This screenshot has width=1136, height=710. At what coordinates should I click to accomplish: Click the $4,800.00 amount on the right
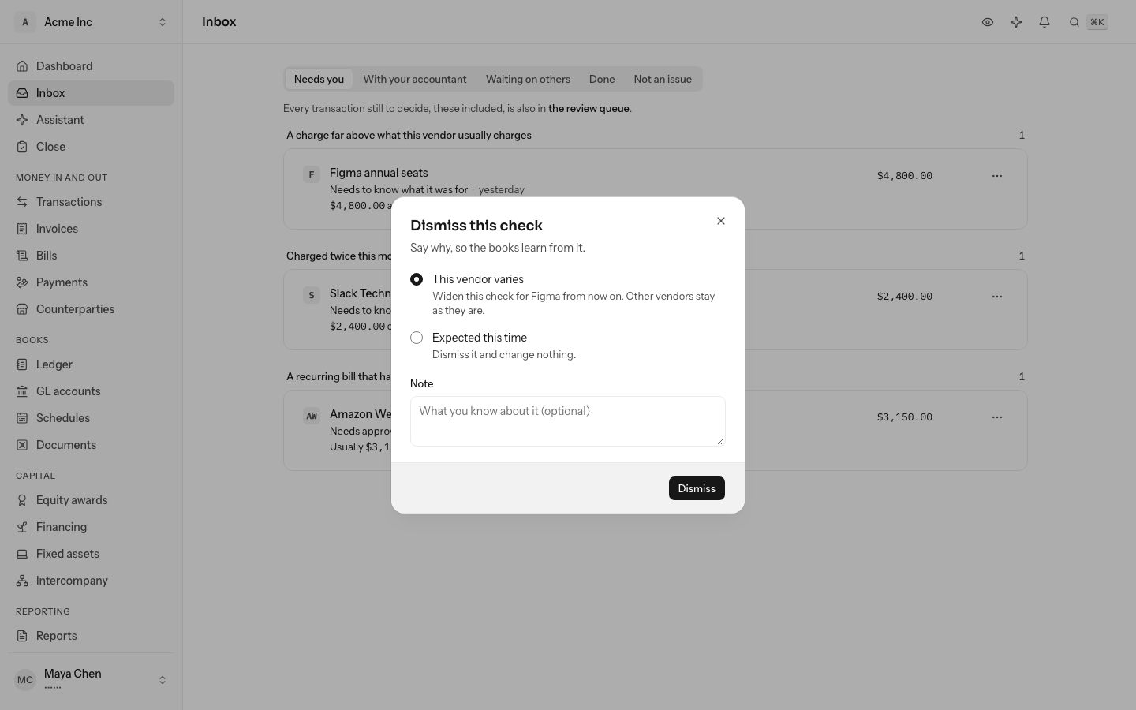tap(905, 176)
